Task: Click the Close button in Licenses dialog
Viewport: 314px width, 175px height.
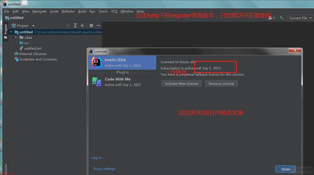Action: pyautogui.click(x=285, y=169)
